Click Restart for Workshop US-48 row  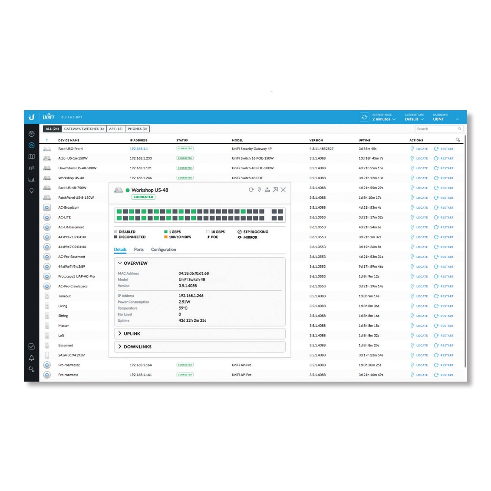(x=444, y=178)
